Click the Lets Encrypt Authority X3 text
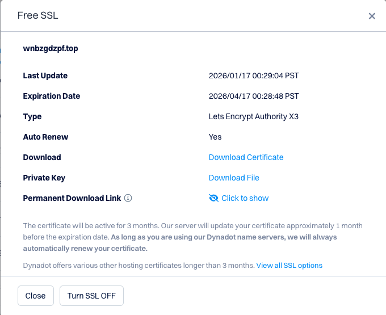The height and width of the screenshot is (315, 386). pos(253,116)
